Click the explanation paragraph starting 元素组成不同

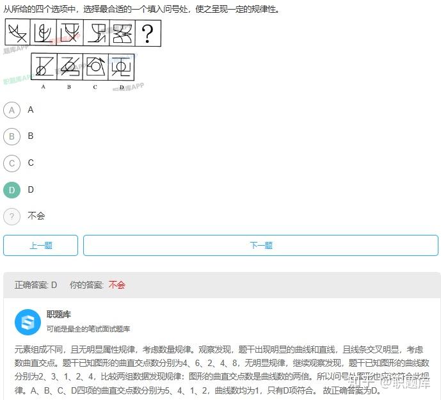tap(221, 370)
